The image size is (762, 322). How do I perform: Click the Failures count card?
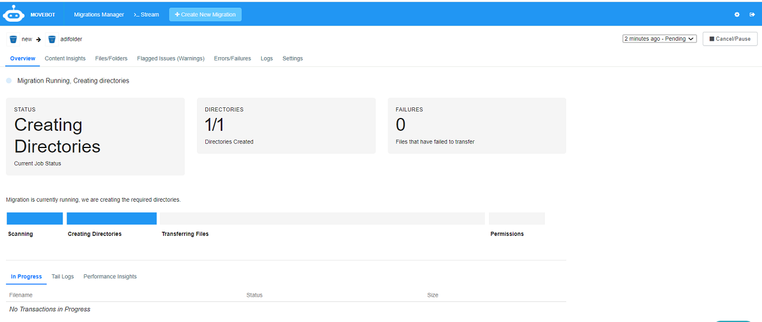[477, 126]
